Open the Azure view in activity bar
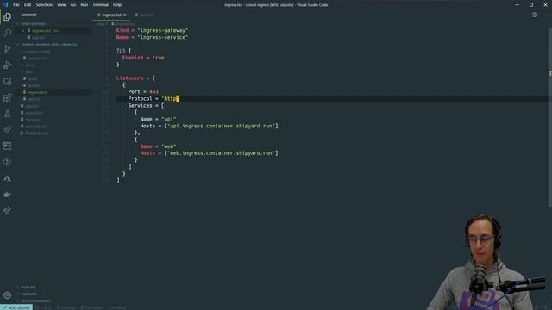The width and height of the screenshot is (552, 310). pos(8,178)
